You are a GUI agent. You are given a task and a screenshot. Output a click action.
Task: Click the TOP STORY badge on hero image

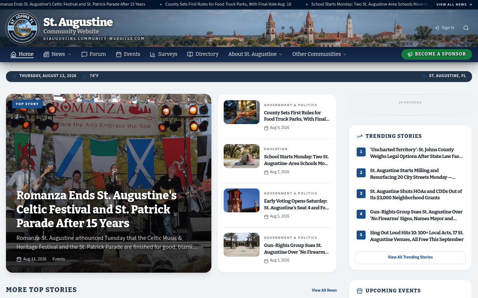[27, 104]
